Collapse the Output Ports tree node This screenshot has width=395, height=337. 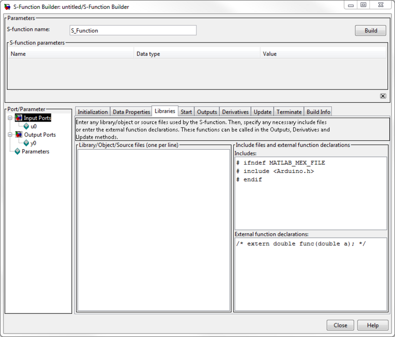[x=9, y=134]
